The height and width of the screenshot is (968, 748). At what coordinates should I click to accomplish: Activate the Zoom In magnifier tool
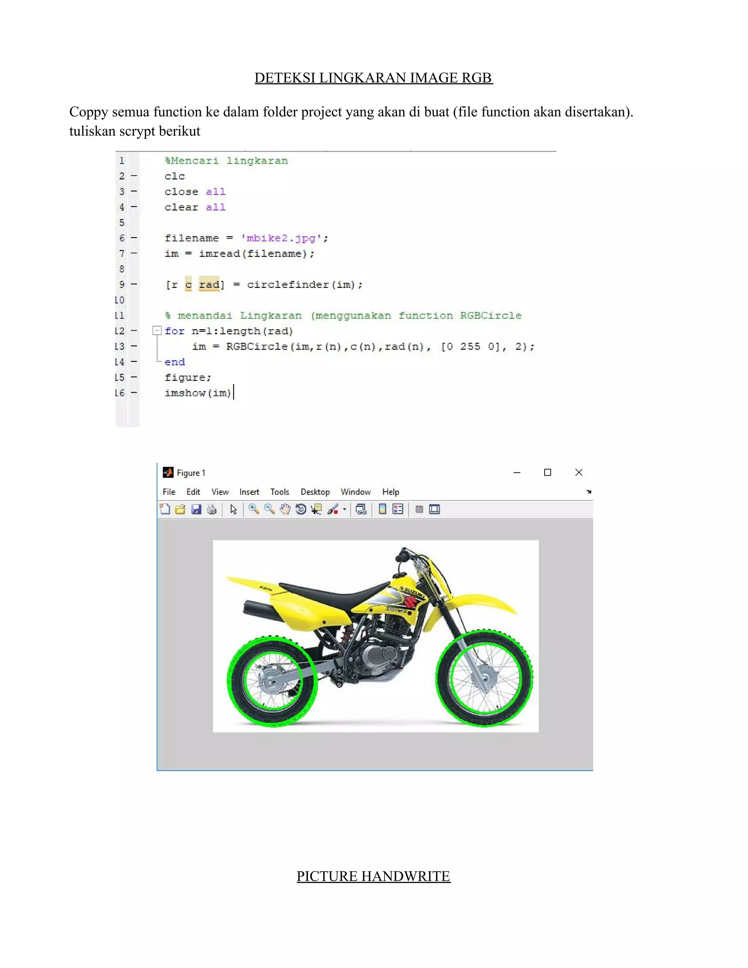(253, 509)
